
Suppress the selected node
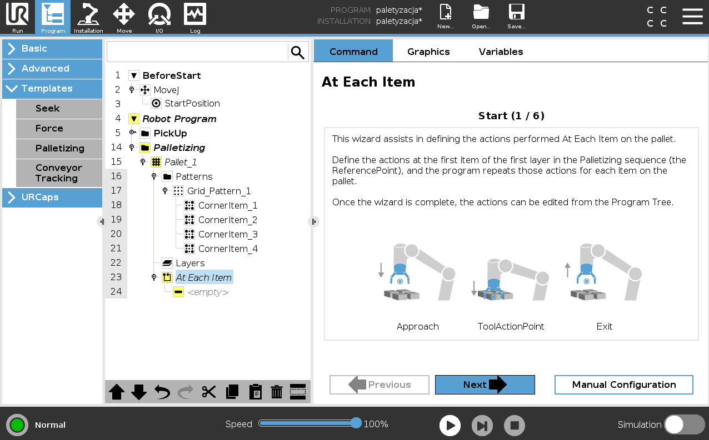(298, 392)
